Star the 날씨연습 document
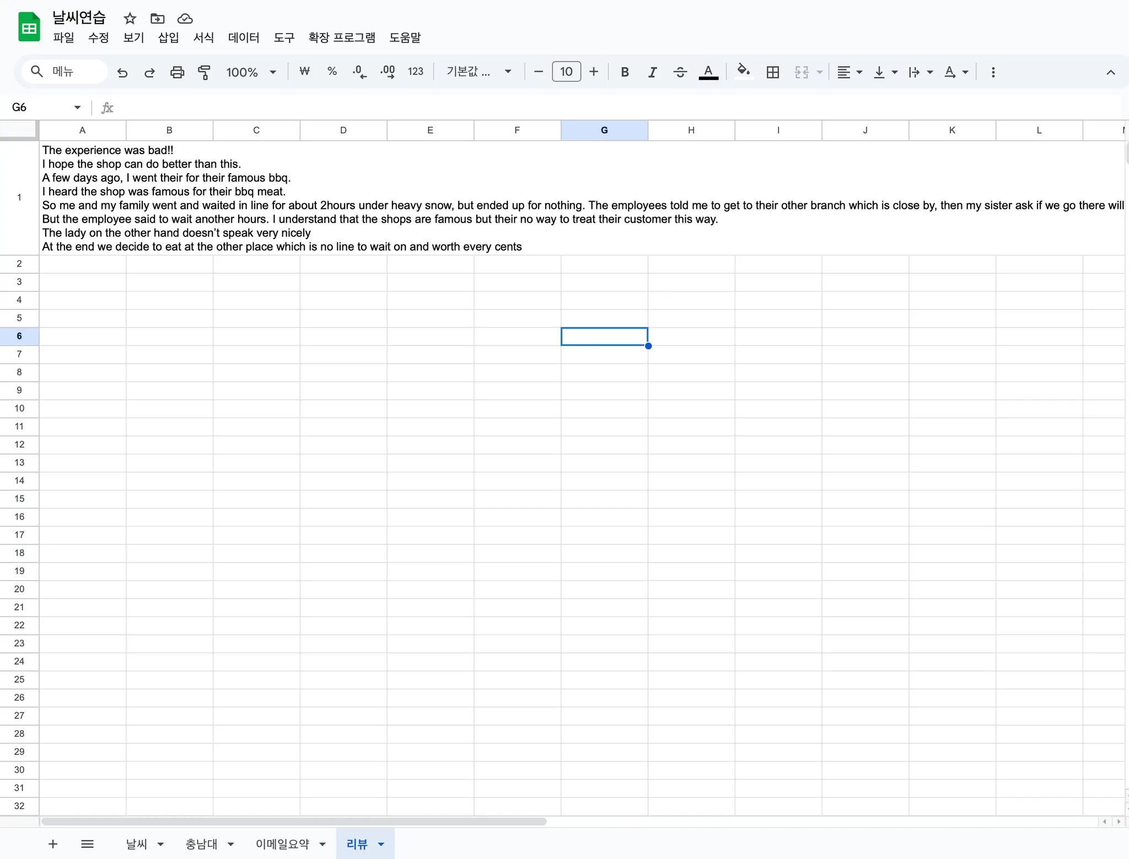 130,18
